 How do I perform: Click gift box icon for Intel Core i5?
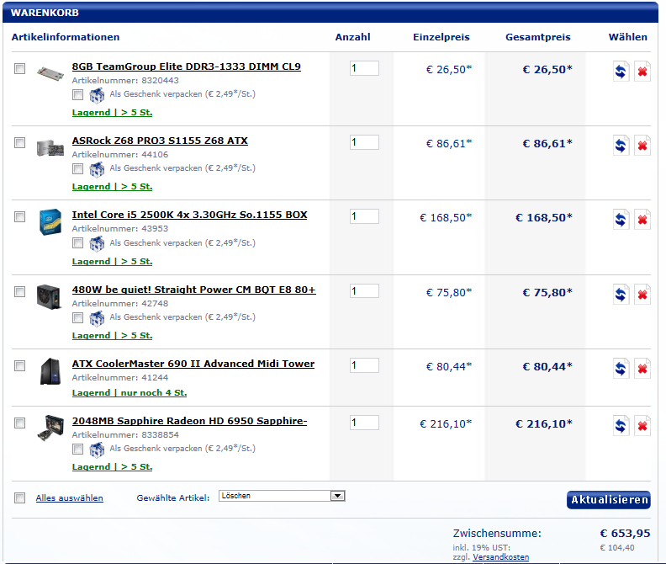click(97, 244)
